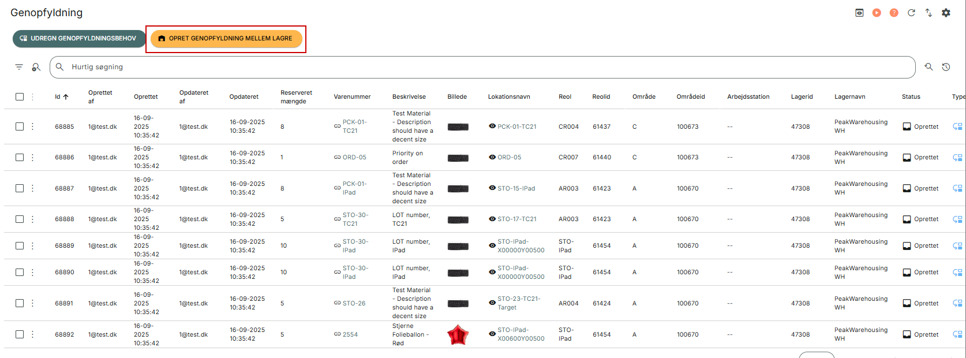Screen dimensions: 966x358
Task: Click Udregn genopfyldningsbehov button
Action: (79, 39)
